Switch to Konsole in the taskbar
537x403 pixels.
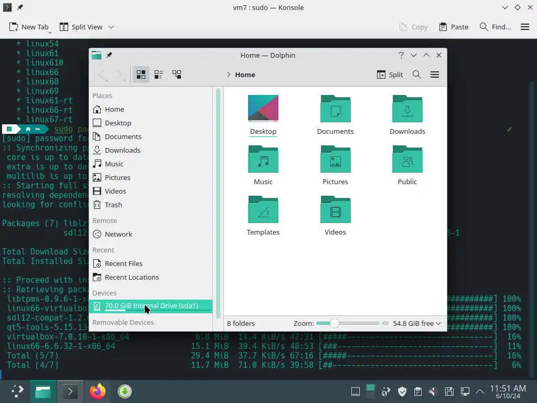tap(70, 391)
